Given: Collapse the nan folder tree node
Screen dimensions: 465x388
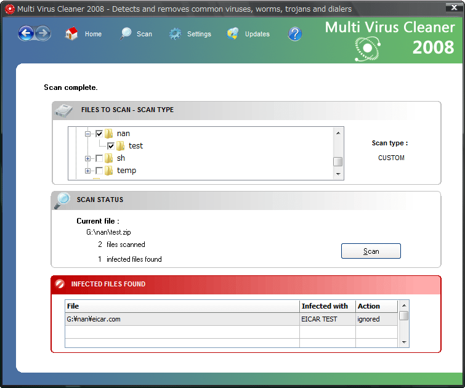Looking at the screenshot, I should (x=87, y=134).
